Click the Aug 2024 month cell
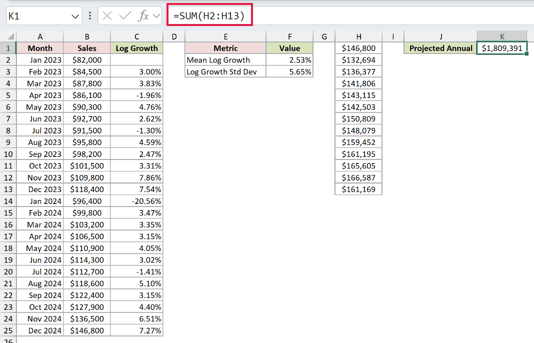The image size is (534, 343). [40, 283]
